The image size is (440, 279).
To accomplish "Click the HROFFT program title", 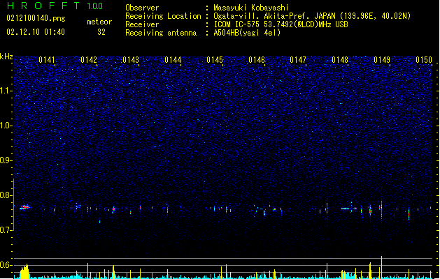I will pyautogui.click(x=43, y=6).
